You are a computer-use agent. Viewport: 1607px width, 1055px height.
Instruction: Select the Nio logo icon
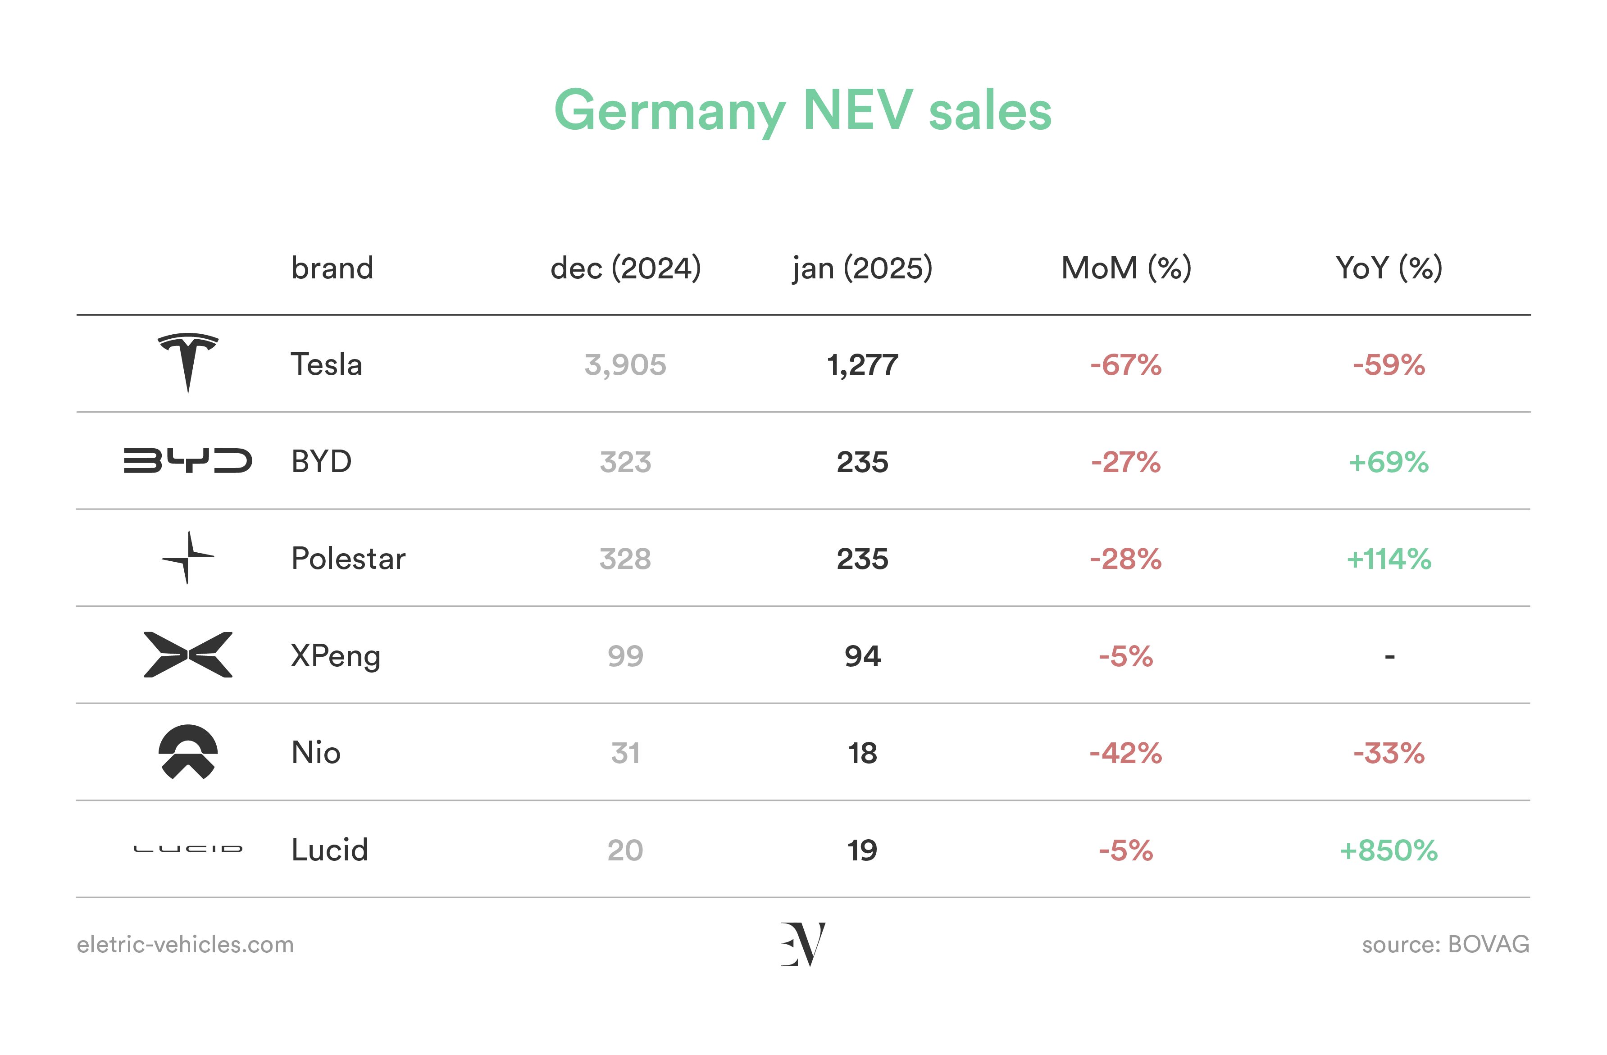click(x=188, y=752)
